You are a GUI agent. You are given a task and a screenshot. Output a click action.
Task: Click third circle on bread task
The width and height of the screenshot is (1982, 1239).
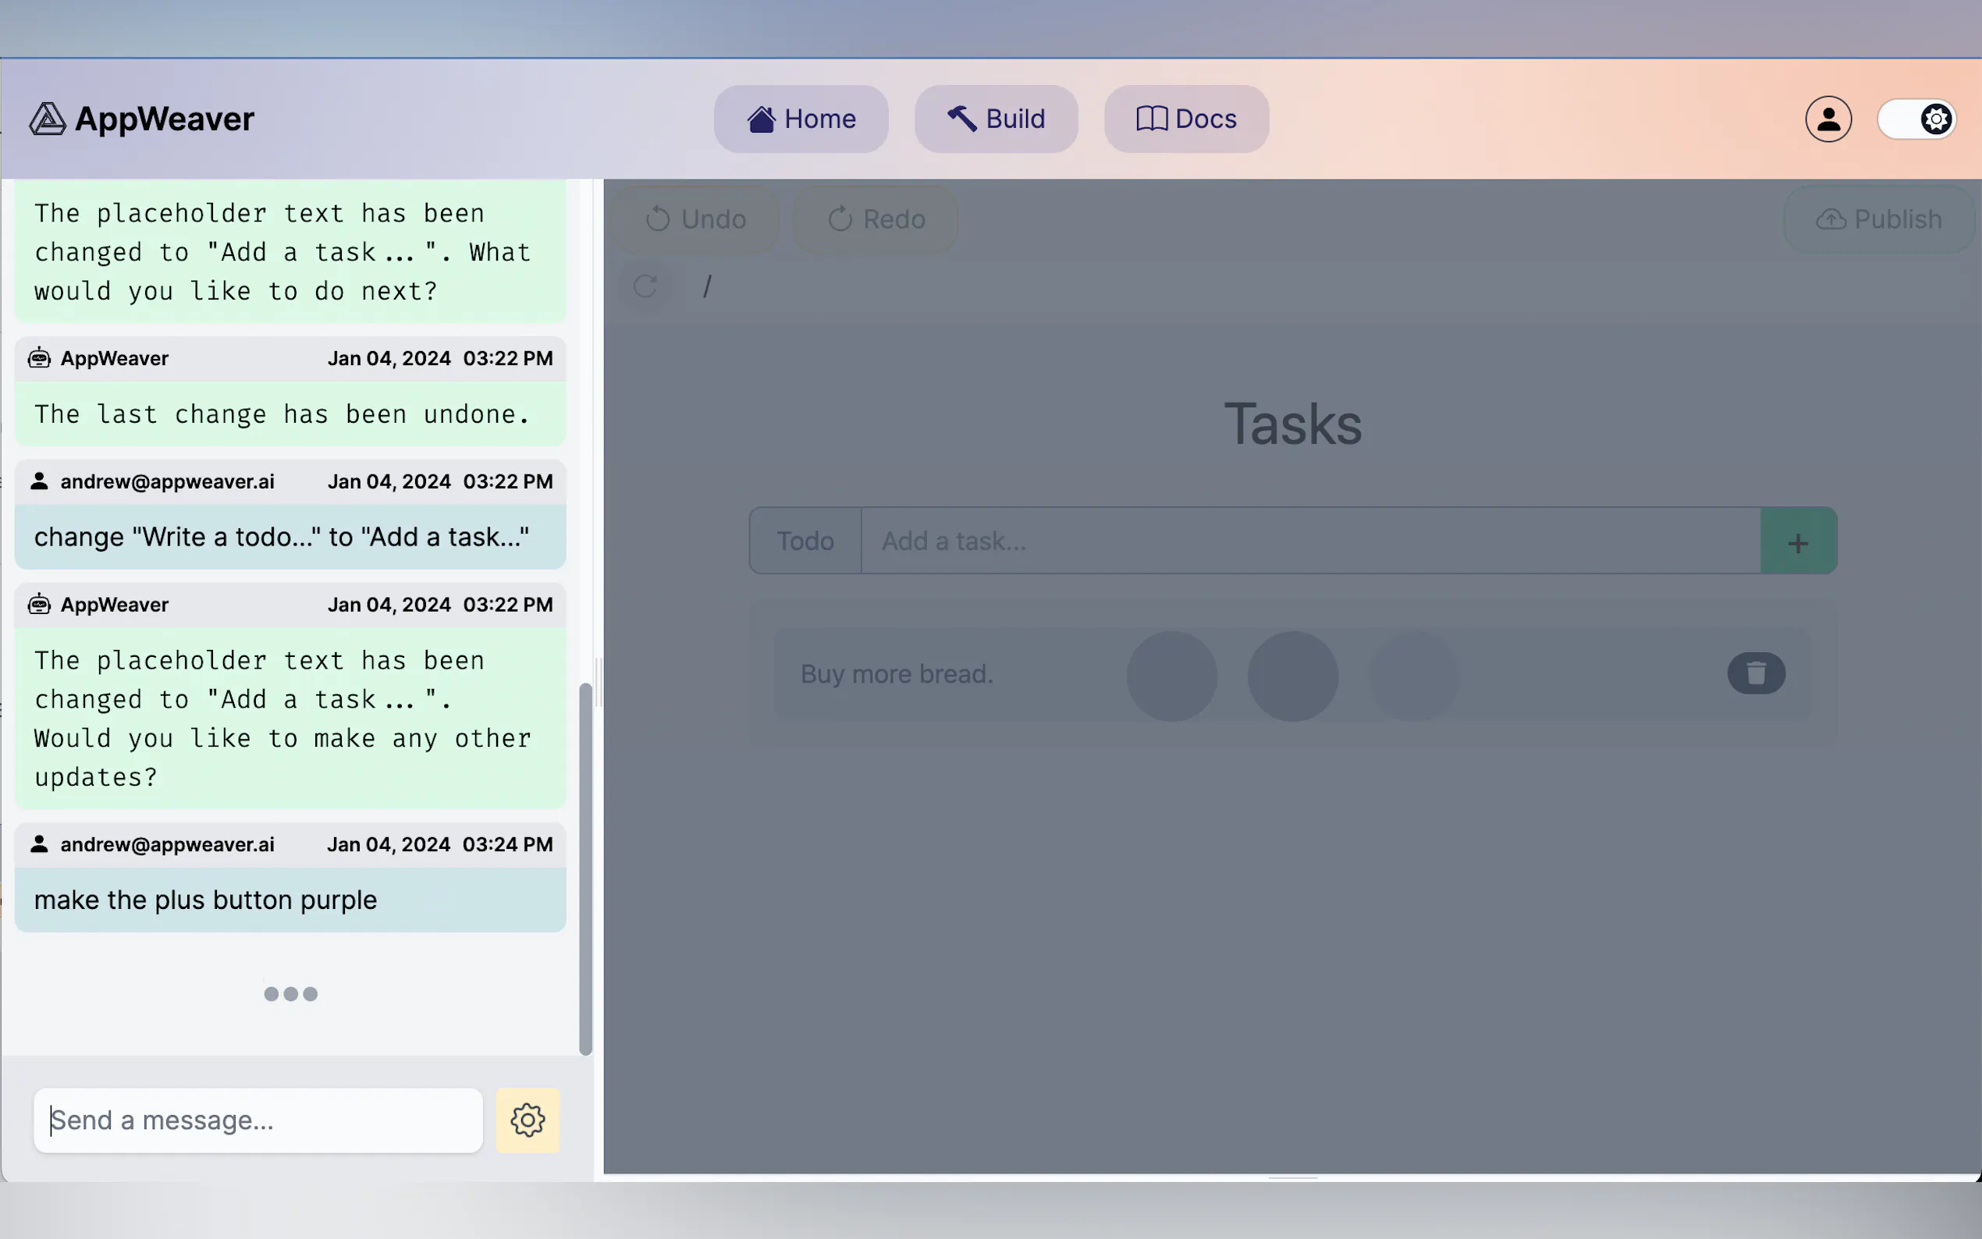1413,676
